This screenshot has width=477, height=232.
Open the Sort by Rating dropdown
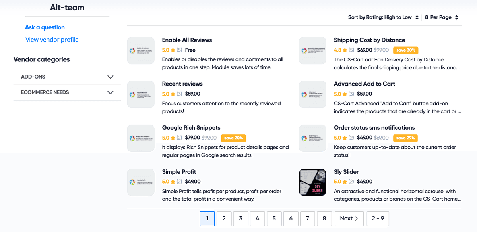coord(383,17)
